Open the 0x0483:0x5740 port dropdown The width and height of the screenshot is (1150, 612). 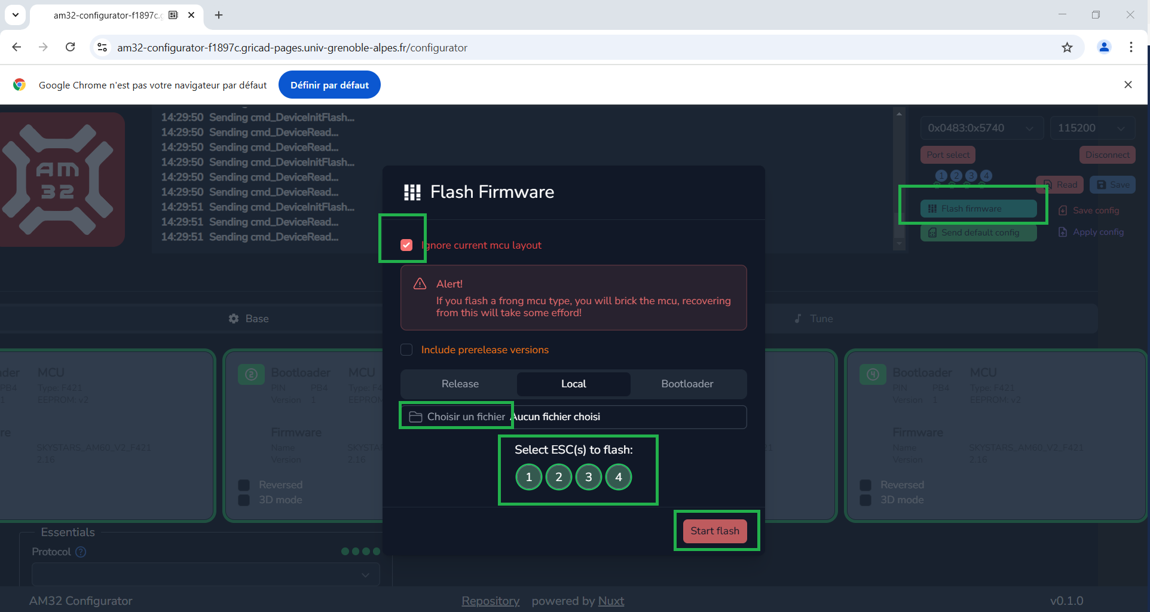tap(981, 128)
